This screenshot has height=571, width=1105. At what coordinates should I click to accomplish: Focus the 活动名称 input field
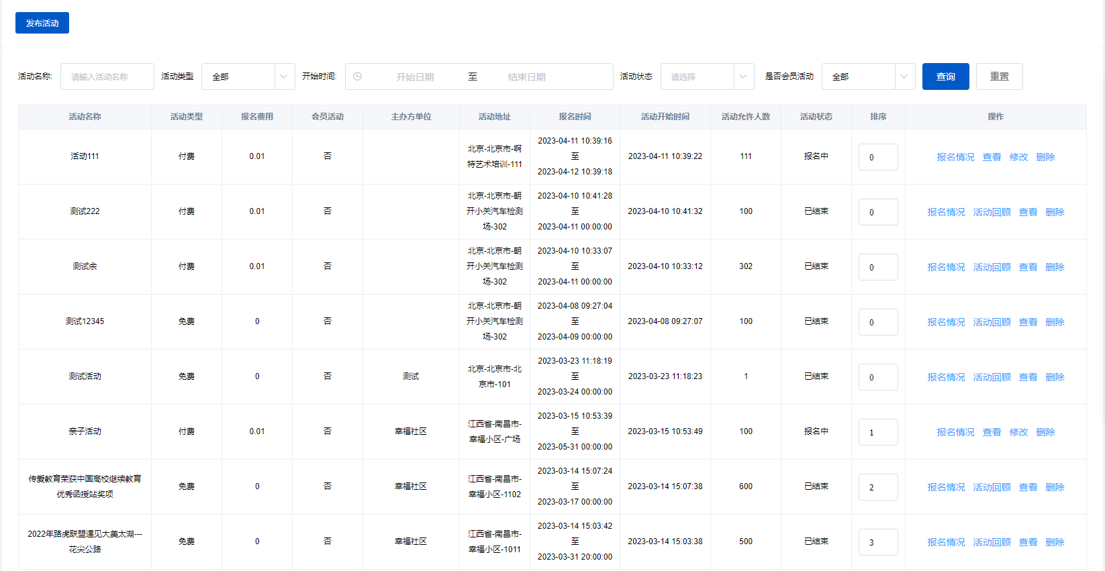click(107, 76)
